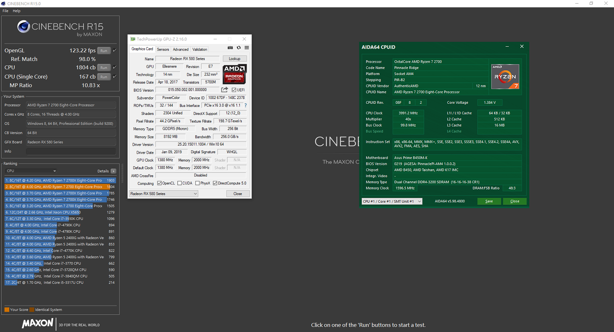Click the MP Ratio value 10.83 x
The image size is (614, 332).
(x=91, y=85)
